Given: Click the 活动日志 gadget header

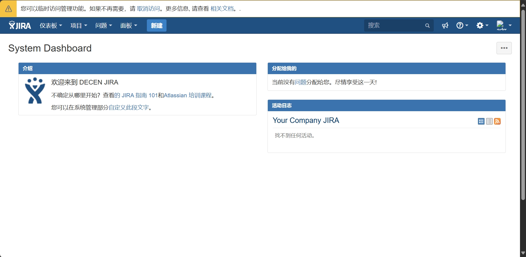Looking at the screenshot, I should point(387,105).
